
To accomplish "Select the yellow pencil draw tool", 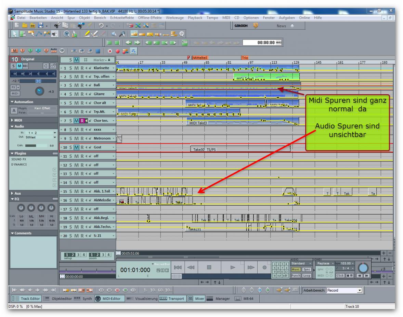I will (x=87, y=34).
